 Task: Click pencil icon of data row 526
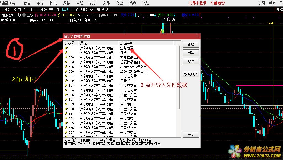point(66,128)
